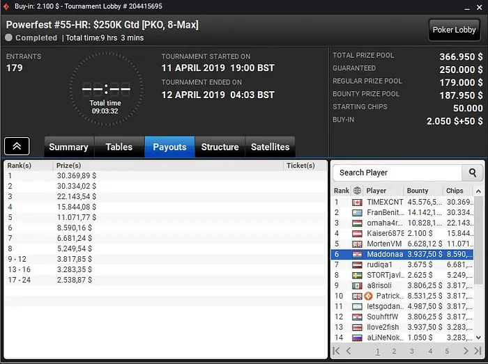This screenshot has width=488, height=364.
Task: Select player Kaiser6878 in the list
Action: pos(385,234)
